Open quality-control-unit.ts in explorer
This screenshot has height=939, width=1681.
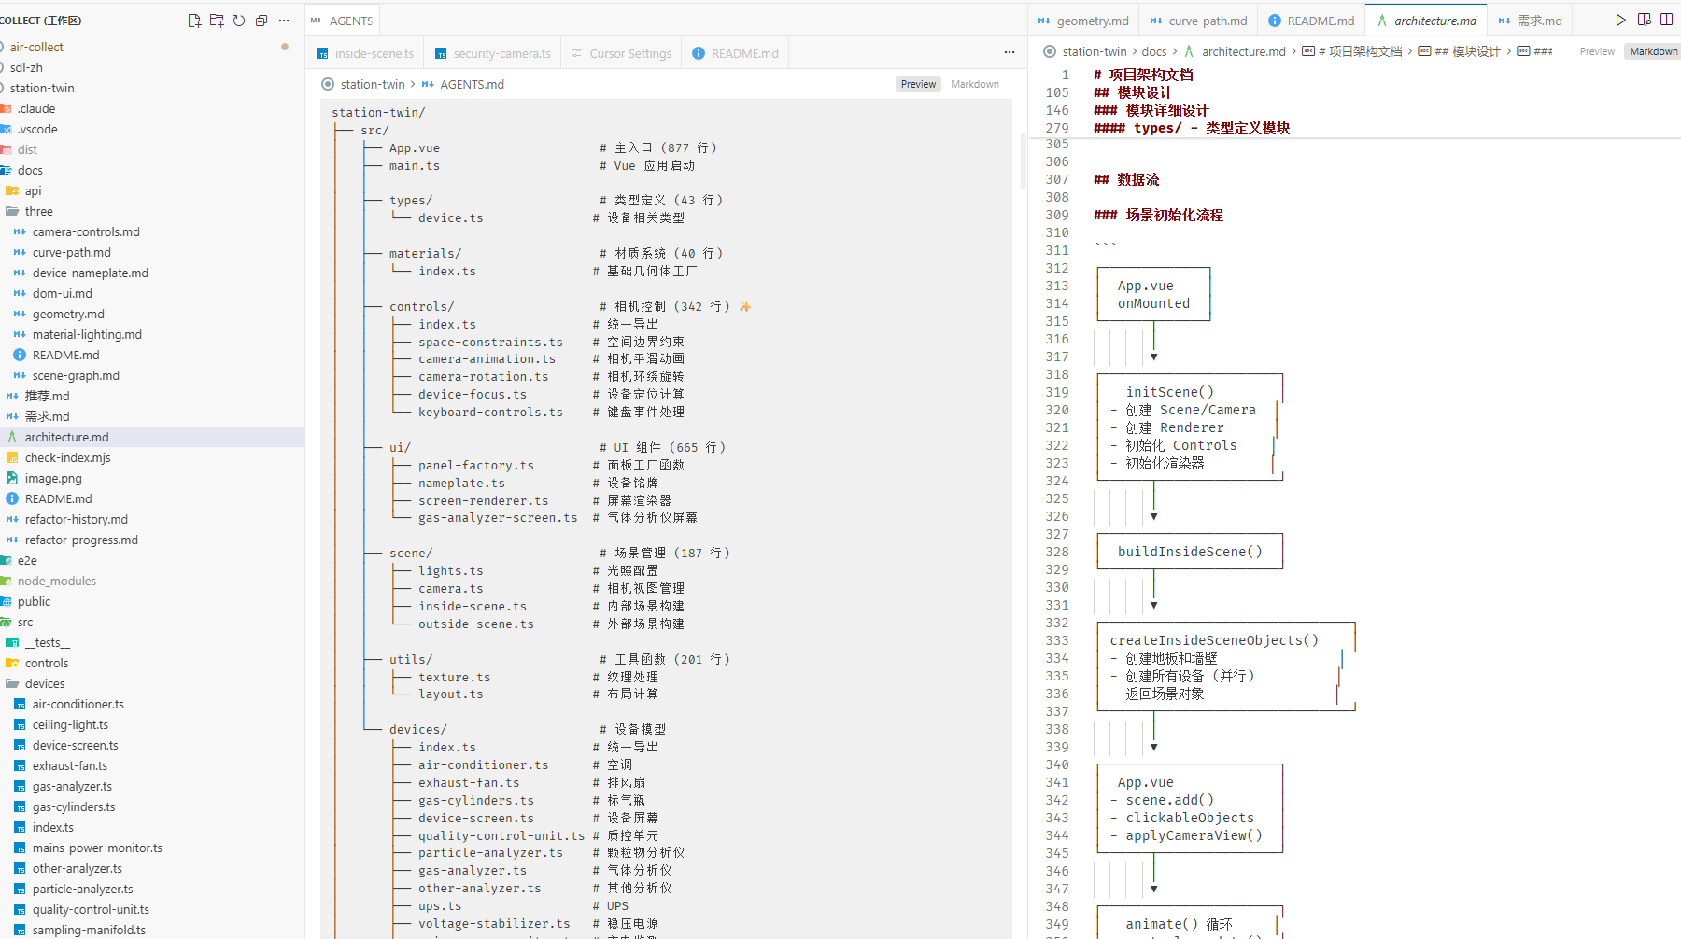tap(91, 909)
